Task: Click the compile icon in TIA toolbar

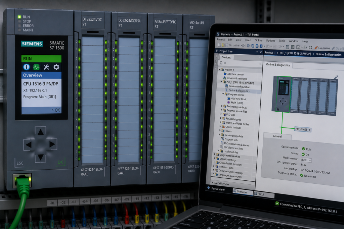Action: 248,46
